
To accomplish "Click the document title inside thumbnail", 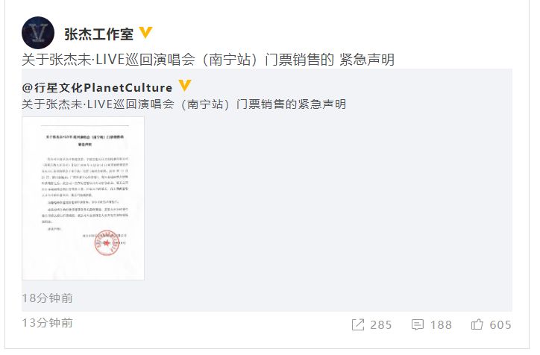I will tap(85, 140).
